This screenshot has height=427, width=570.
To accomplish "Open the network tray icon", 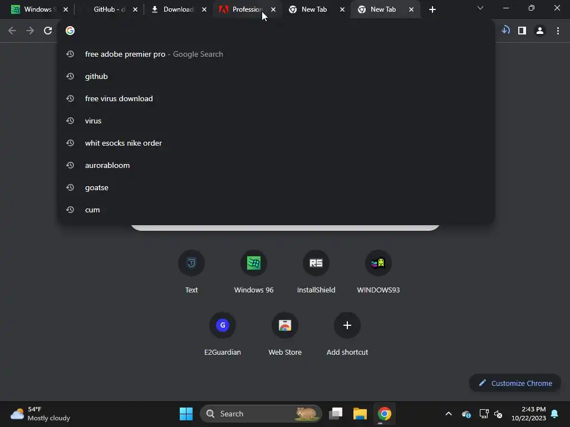I will [484, 414].
